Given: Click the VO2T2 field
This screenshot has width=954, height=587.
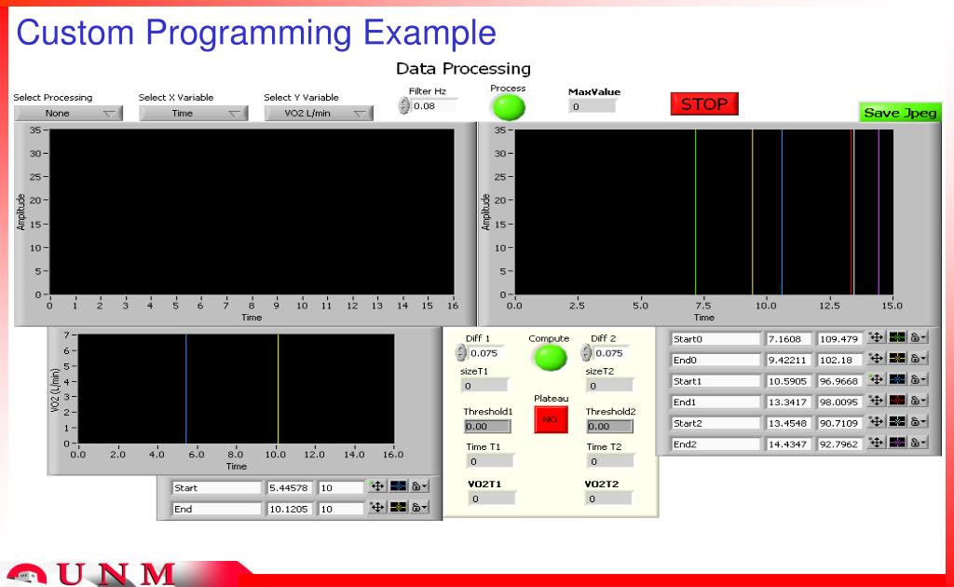Looking at the screenshot, I should (609, 498).
